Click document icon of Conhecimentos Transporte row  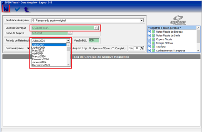pos(153,50)
